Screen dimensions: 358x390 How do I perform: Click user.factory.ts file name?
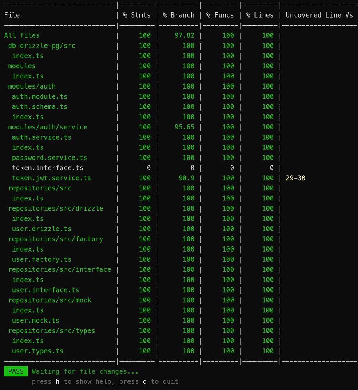tap(42, 259)
